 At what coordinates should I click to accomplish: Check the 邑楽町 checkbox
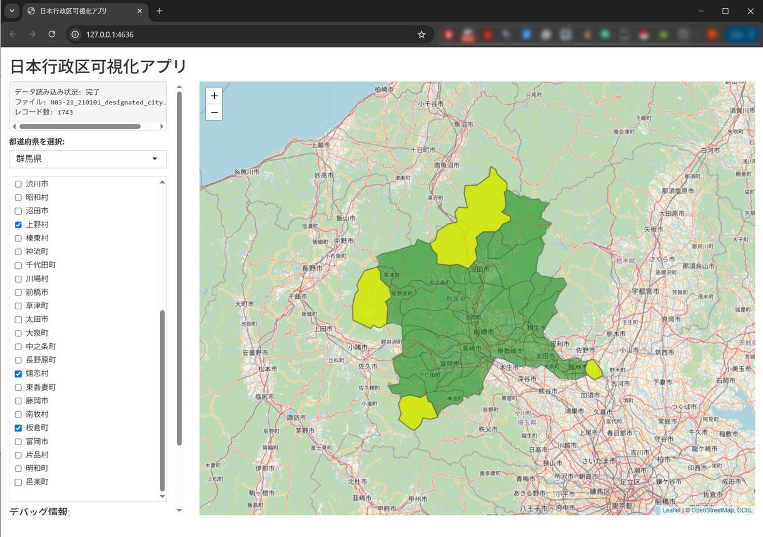pos(18,482)
